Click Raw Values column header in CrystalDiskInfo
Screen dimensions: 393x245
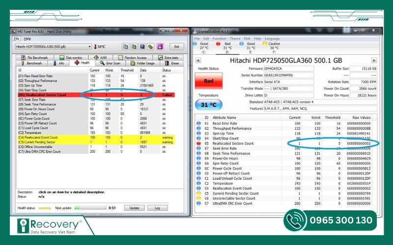pos(361,118)
